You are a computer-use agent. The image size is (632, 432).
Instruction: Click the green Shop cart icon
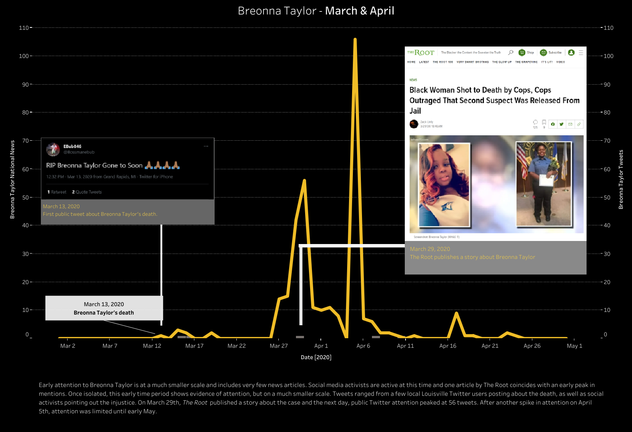coord(522,52)
